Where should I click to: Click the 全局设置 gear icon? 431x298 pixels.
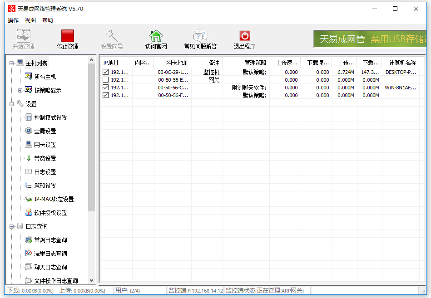click(x=29, y=131)
